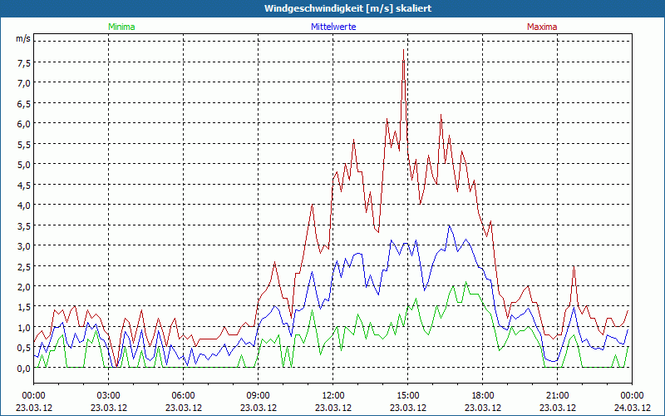
Task: Click the 18:00 time axis label
Action: pos(483,396)
